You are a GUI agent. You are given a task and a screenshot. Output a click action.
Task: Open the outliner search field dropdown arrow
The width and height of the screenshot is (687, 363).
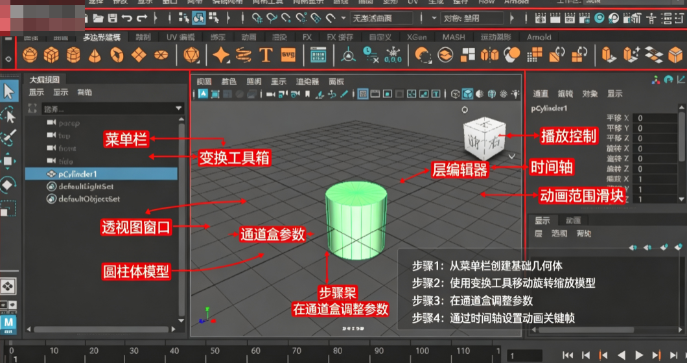[178, 108]
